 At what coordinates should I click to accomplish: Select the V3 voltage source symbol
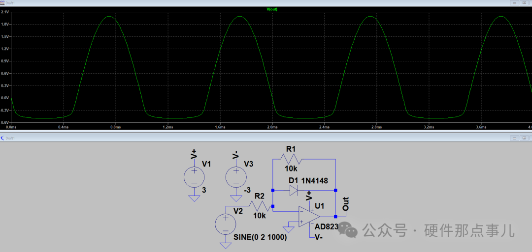coord(236,177)
